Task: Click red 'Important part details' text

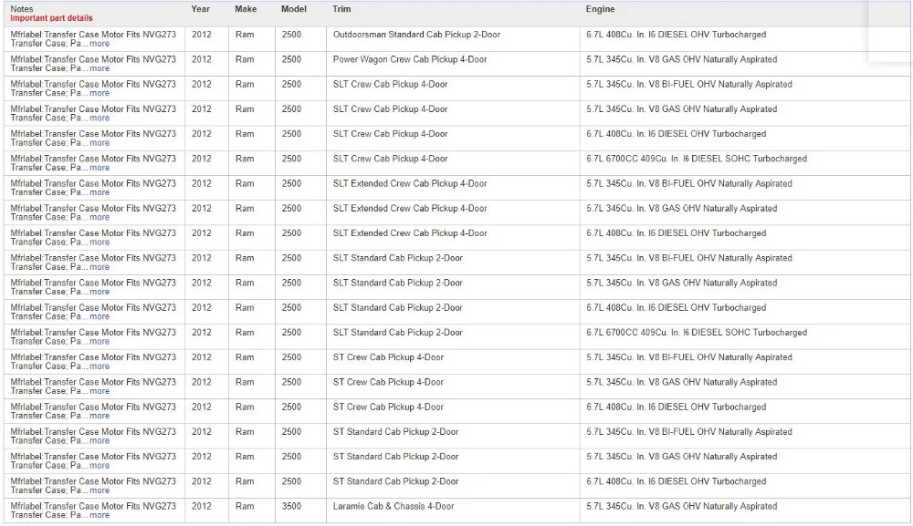Action: [51, 18]
